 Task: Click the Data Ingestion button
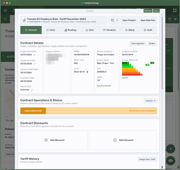coord(138,44)
